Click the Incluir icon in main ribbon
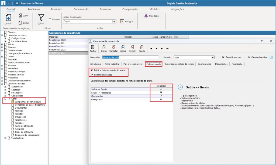 8,18
